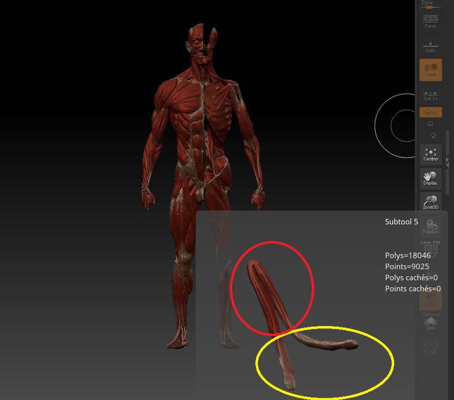Activate the Rotation tool icon
The image size is (454, 400).
click(430, 226)
